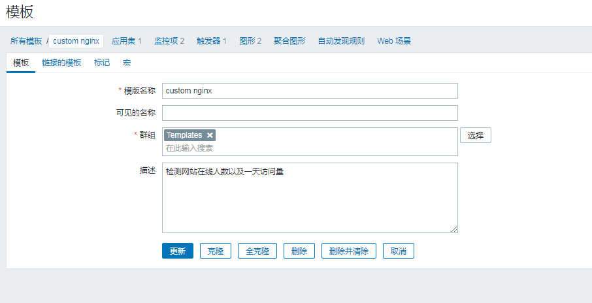Switch to the 宏 tab
The image size is (592, 303).
tap(127, 63)
